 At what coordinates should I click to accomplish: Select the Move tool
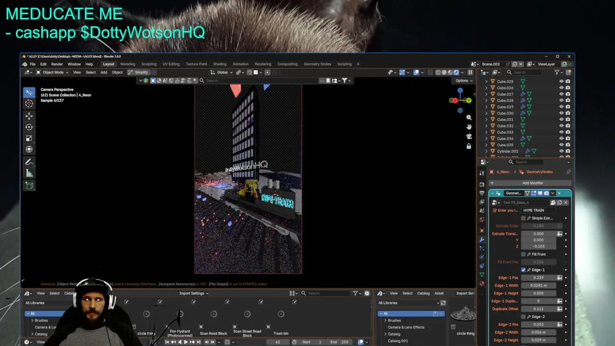click(x=29, y=116)
